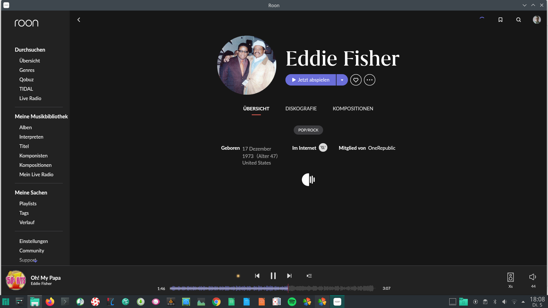
Task: Open TIDAL in the sidebar
Action: [x=26, y=89]
